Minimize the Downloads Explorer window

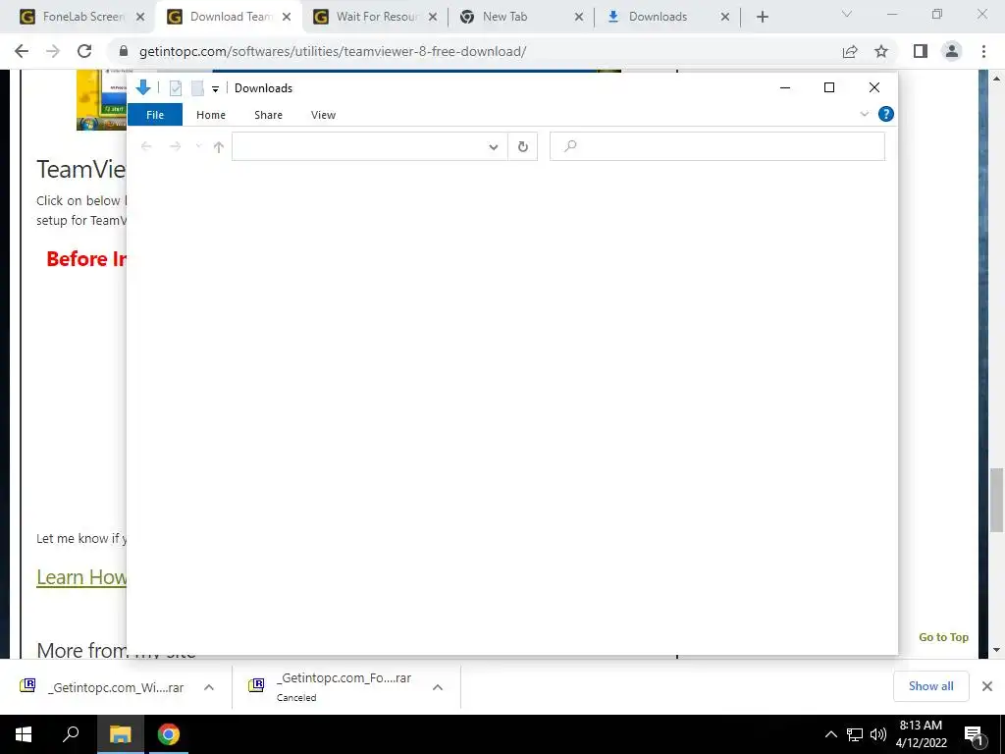click(x=785, y=87)
